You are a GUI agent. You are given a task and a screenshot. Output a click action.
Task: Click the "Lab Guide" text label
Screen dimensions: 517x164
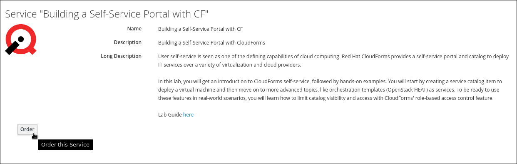pos(170,114)
